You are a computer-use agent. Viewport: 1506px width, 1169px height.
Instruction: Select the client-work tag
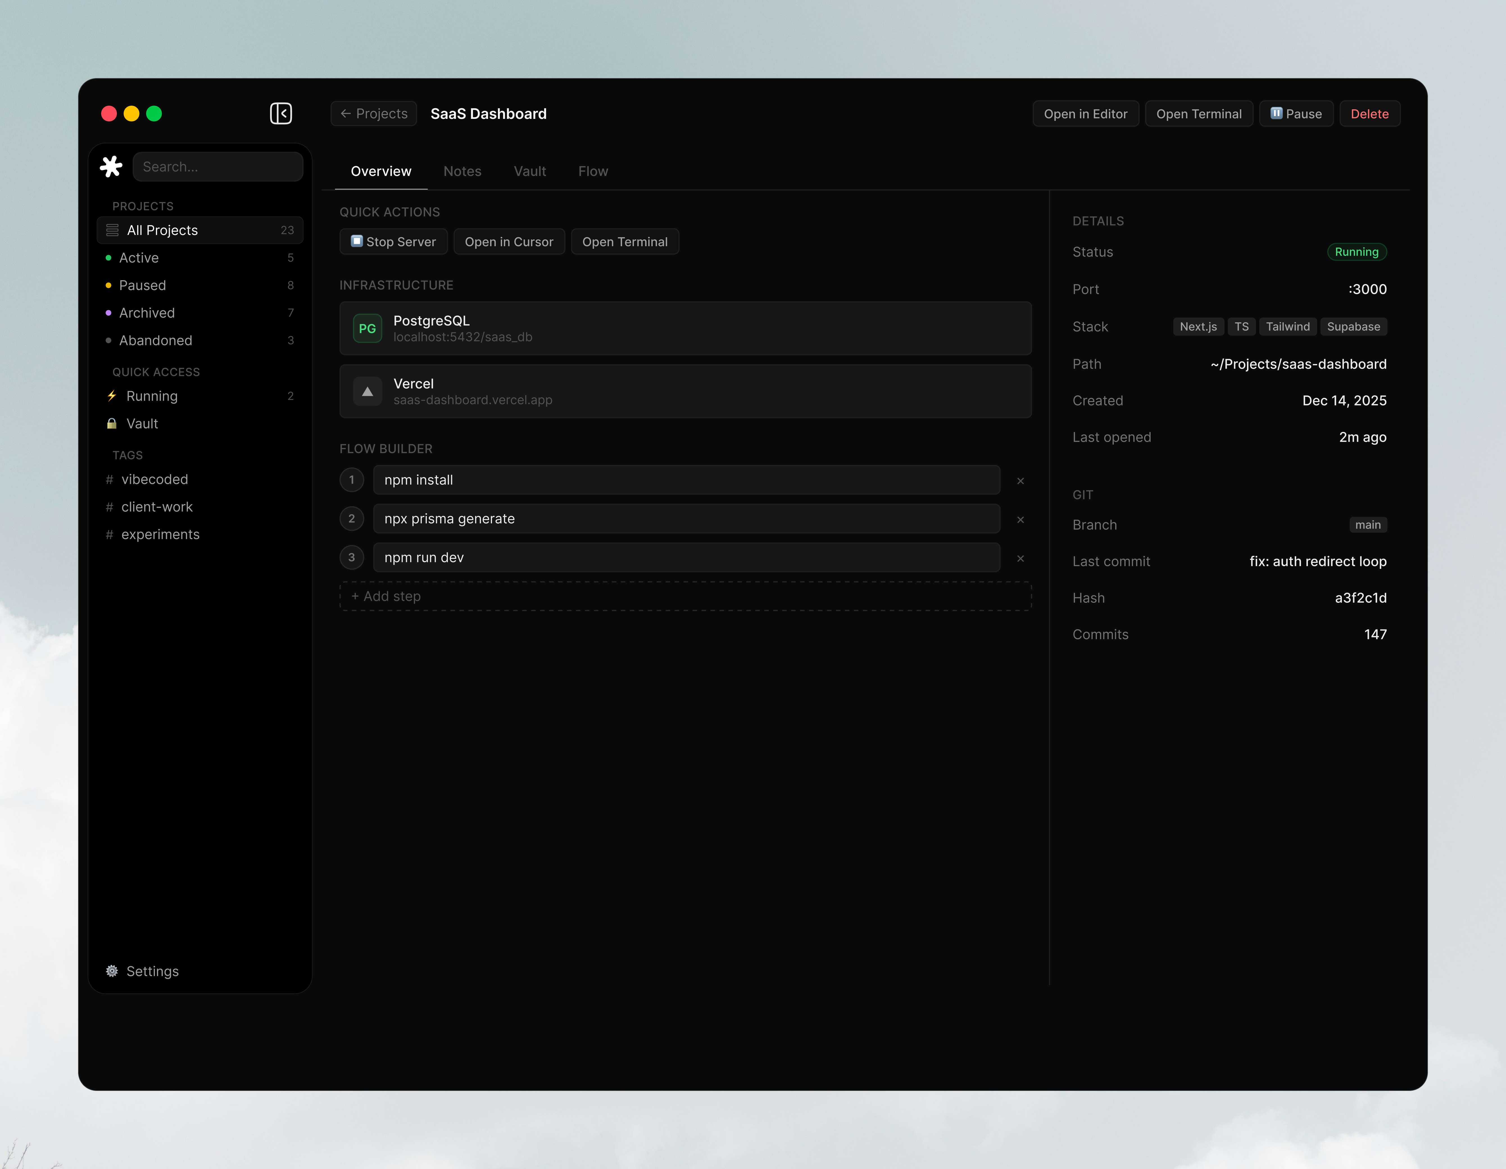coord(200,507)
